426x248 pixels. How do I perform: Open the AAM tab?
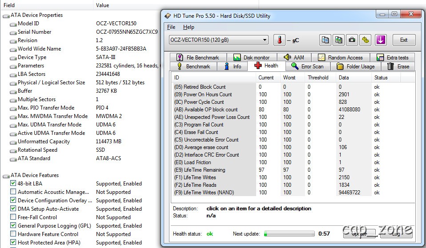[294, 58]
